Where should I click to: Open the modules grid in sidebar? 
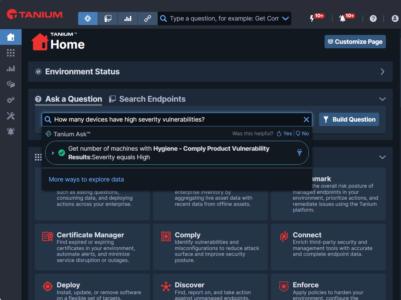pyautogui.click(x=11, y=53)
